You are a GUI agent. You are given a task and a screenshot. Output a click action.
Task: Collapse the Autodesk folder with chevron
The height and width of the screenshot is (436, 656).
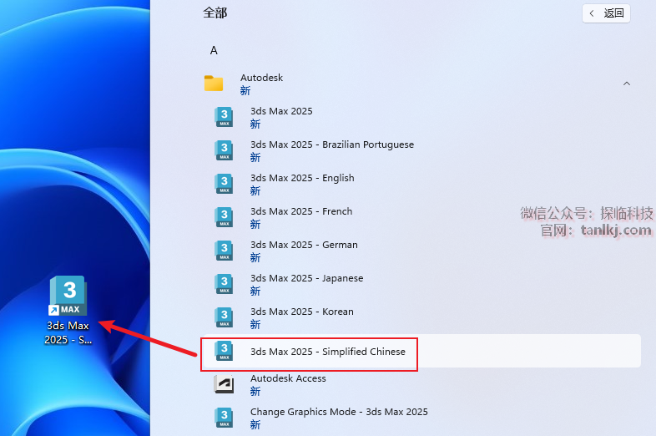(x=627, y=84)
